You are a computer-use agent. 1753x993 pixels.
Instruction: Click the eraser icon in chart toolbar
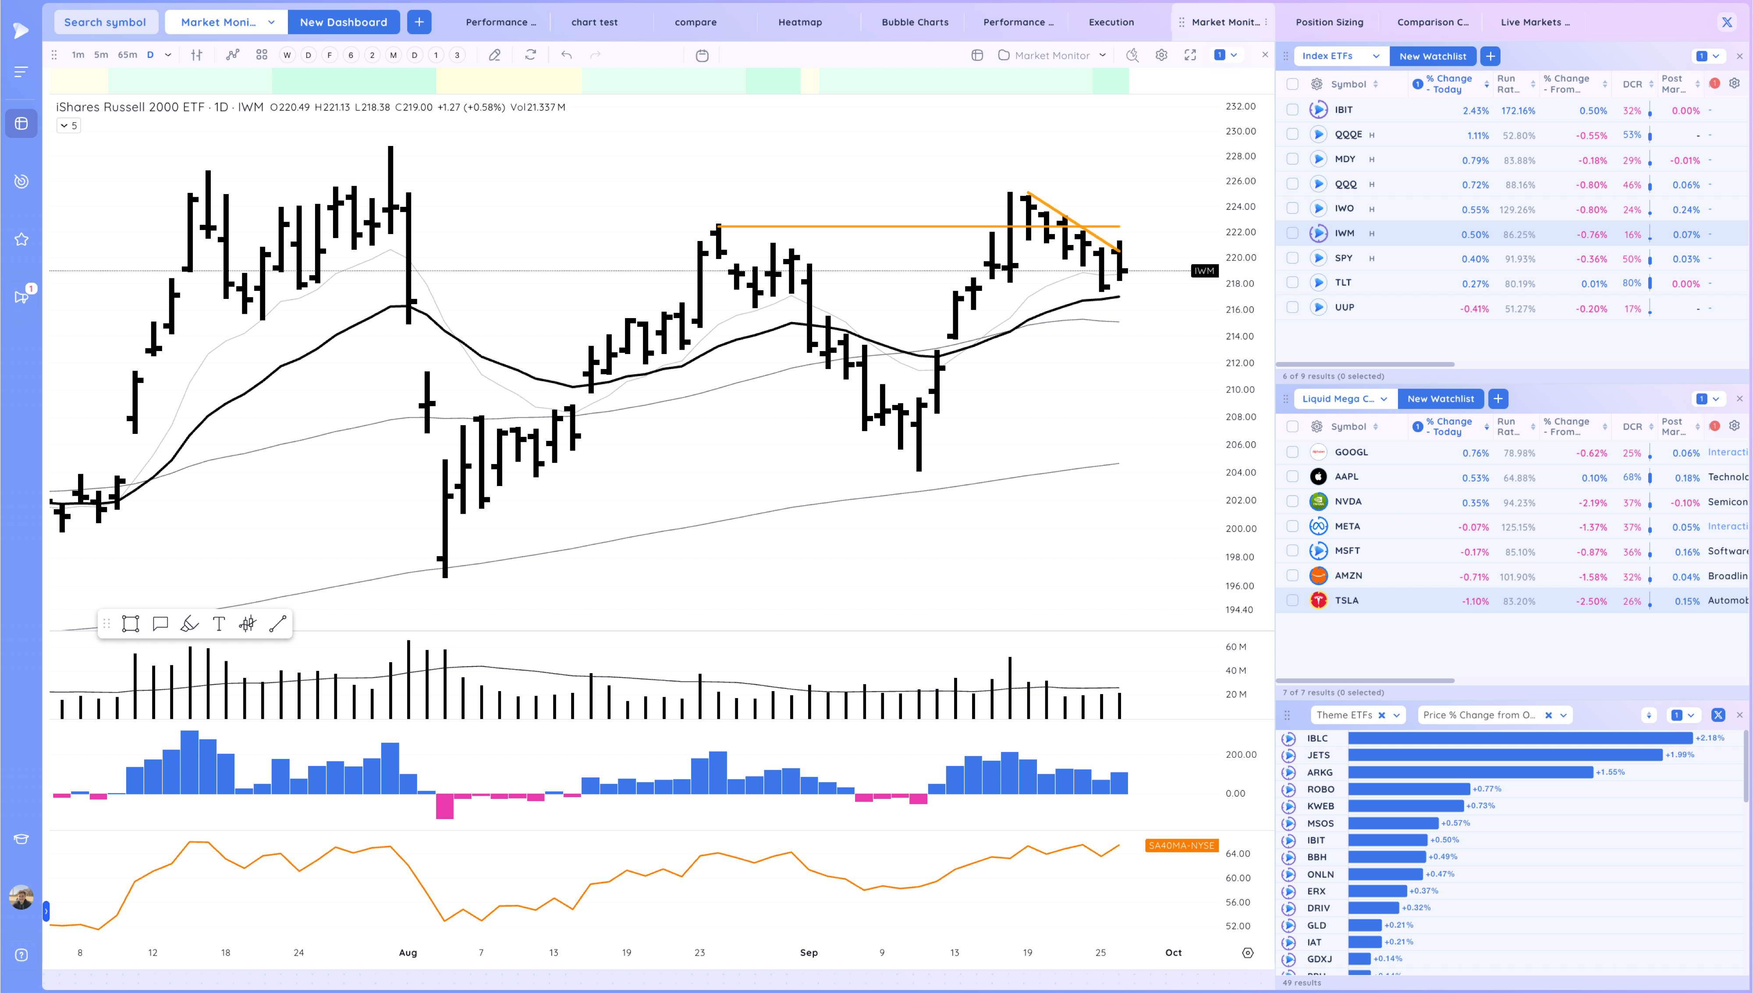pos(495,55)
